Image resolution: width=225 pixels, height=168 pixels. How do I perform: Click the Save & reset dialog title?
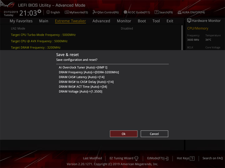67,55
